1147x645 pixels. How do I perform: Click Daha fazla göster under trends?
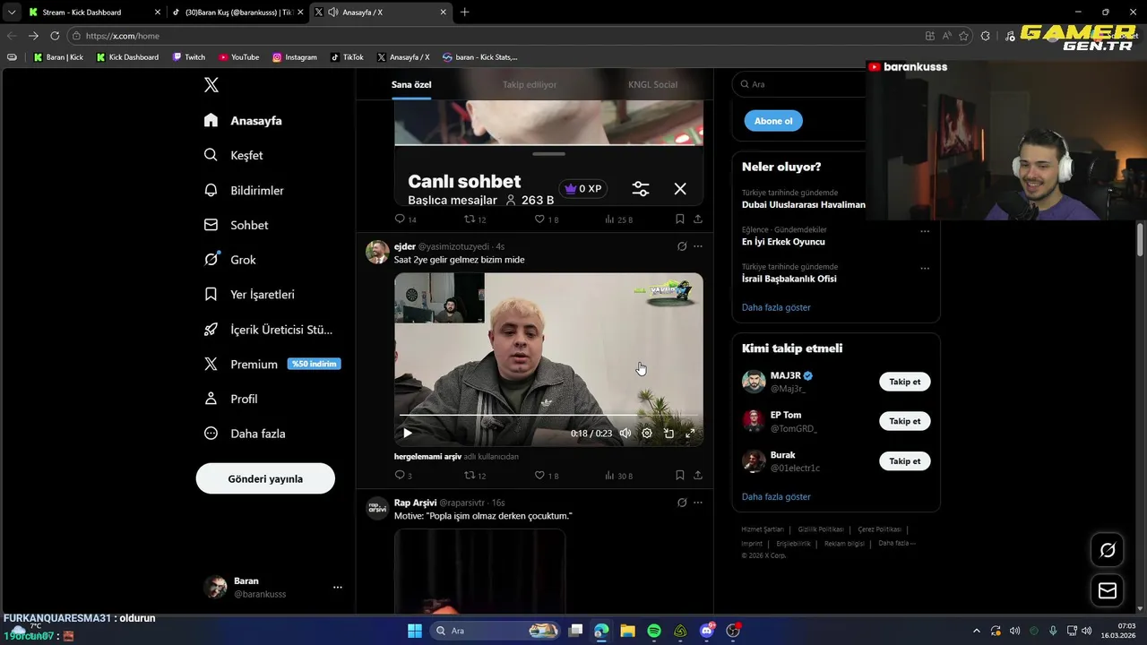776,307
